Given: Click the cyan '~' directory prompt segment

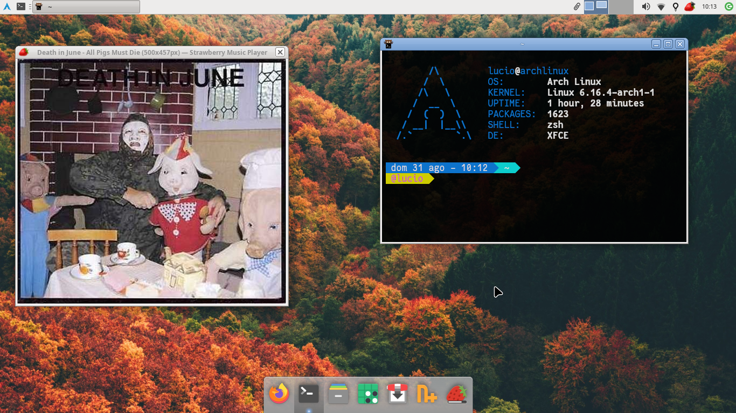Looking at the screenshot, I should [506, 168].
